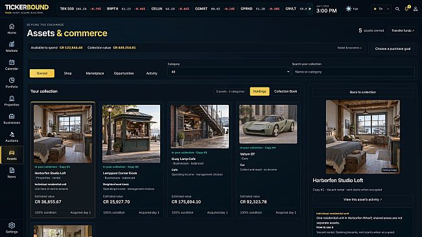Click value CR 36,855.67

48,202
